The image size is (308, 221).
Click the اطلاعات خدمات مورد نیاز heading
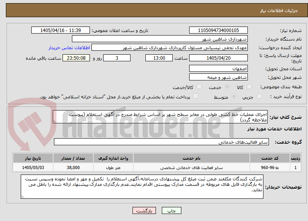coord(274,129)
